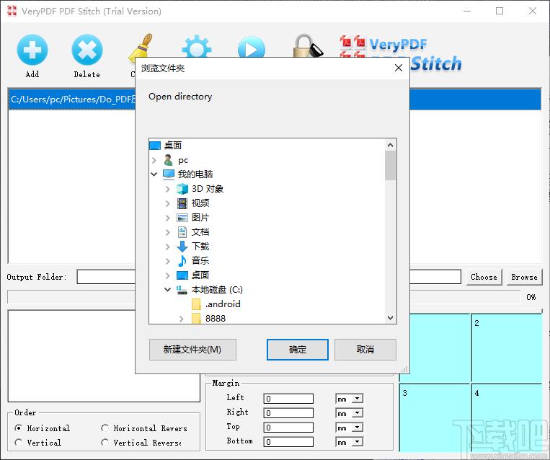Click scroll up arrow in folder tree

click(x=391, y=145)
